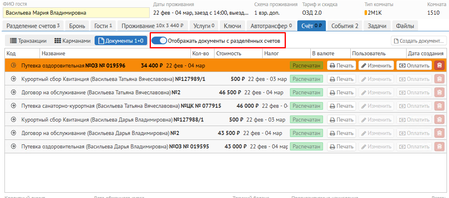Switch to Транзакции view
The width and height of the screenshot is (449, 198).
coord(28,41)
